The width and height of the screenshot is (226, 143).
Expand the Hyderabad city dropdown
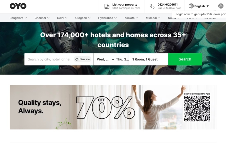107,18
